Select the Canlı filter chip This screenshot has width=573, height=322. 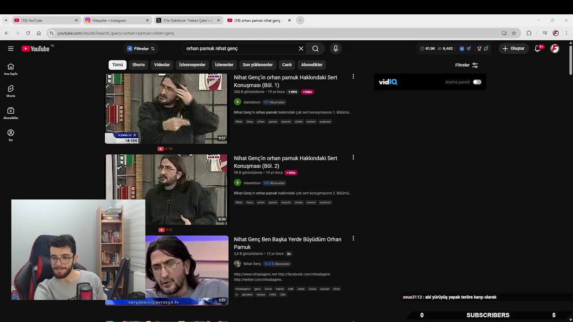pyautogui.click(x=287, y=65)
